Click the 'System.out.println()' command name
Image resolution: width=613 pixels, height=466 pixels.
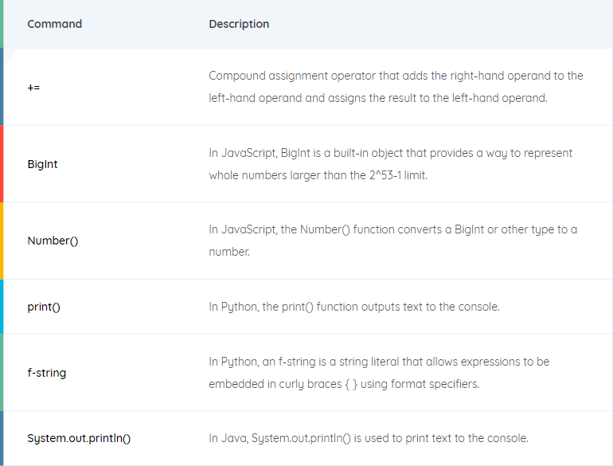pyautogui.click(x=79, y=438)
